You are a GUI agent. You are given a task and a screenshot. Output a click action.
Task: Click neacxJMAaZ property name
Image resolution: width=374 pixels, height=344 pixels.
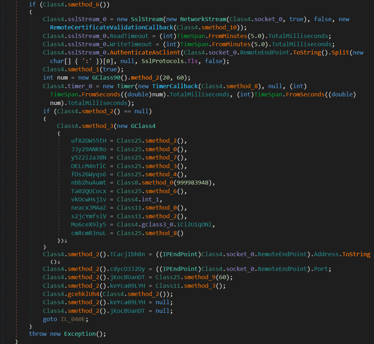click(x=88, y=208)
